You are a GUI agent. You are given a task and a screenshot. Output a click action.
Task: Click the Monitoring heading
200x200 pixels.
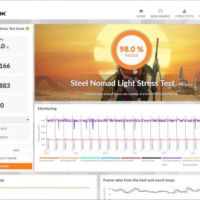coord(47,108)
